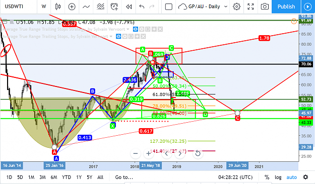The image size is (315, 184).
Task: Click the 16 Jun '14 date marker
Action: [x=12, y=165]
